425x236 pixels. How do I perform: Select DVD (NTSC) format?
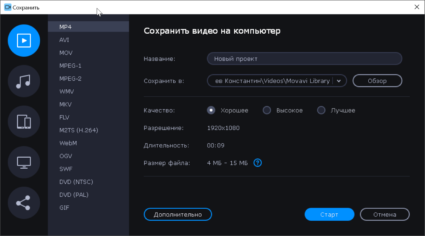(x=89, y=182)
